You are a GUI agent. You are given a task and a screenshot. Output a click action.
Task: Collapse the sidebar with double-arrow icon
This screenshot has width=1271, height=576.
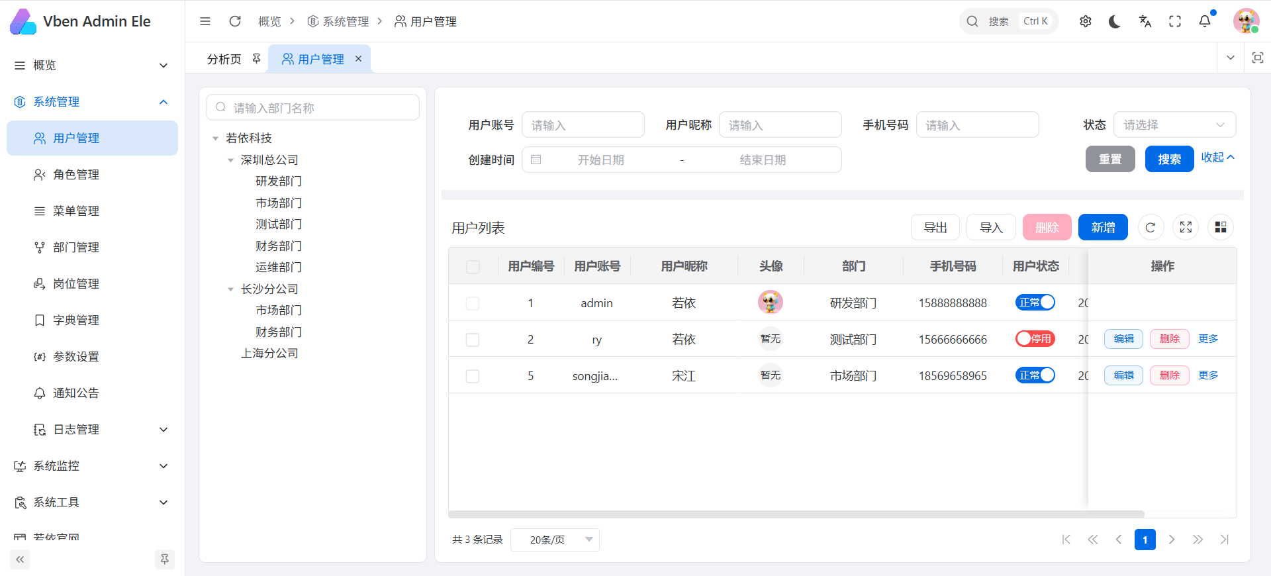coord(20,559)
